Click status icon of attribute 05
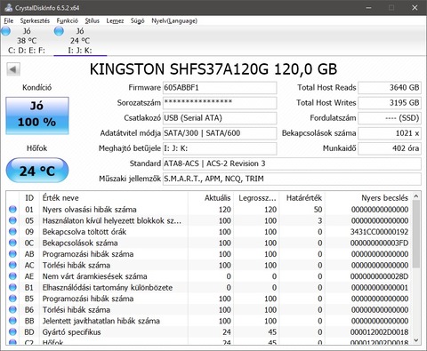This screenshot has width=427, height=351. [x=12, y=220]
